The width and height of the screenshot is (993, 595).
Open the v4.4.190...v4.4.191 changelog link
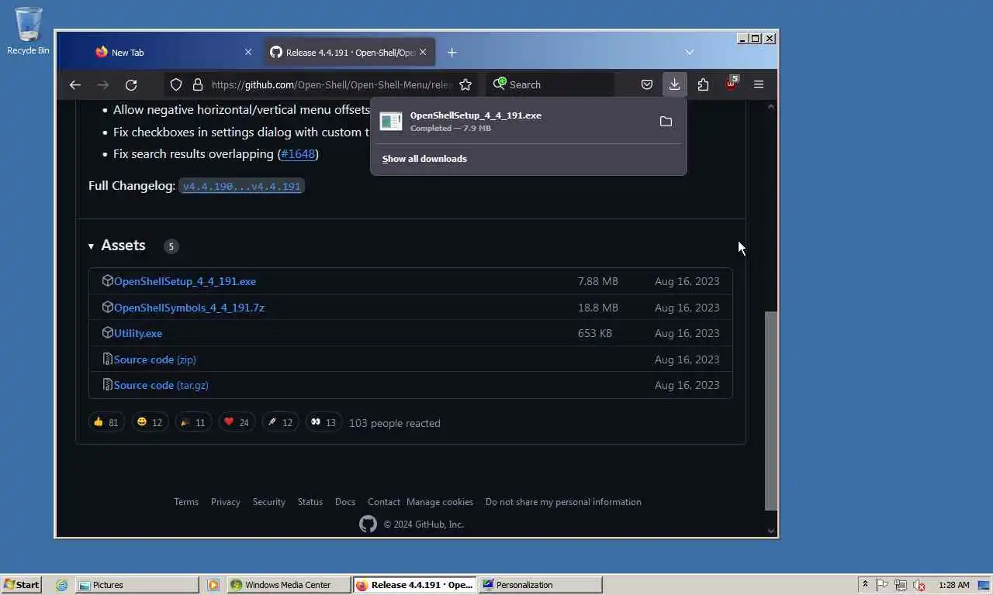point(241,187)
